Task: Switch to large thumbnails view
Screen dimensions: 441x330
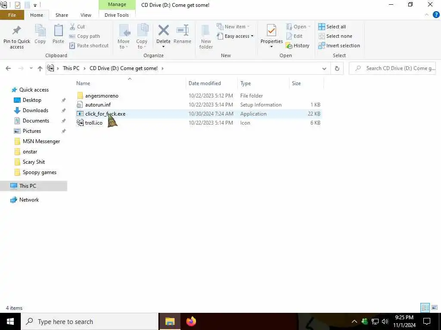Action: coord(435,308)
